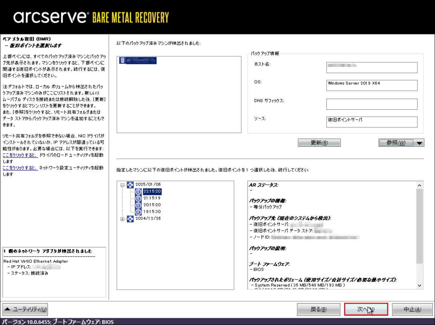The height and width of the screenshot is (325, 435).
Task: Click the ステータス: 接続済み line
Action: click(28, 273)
